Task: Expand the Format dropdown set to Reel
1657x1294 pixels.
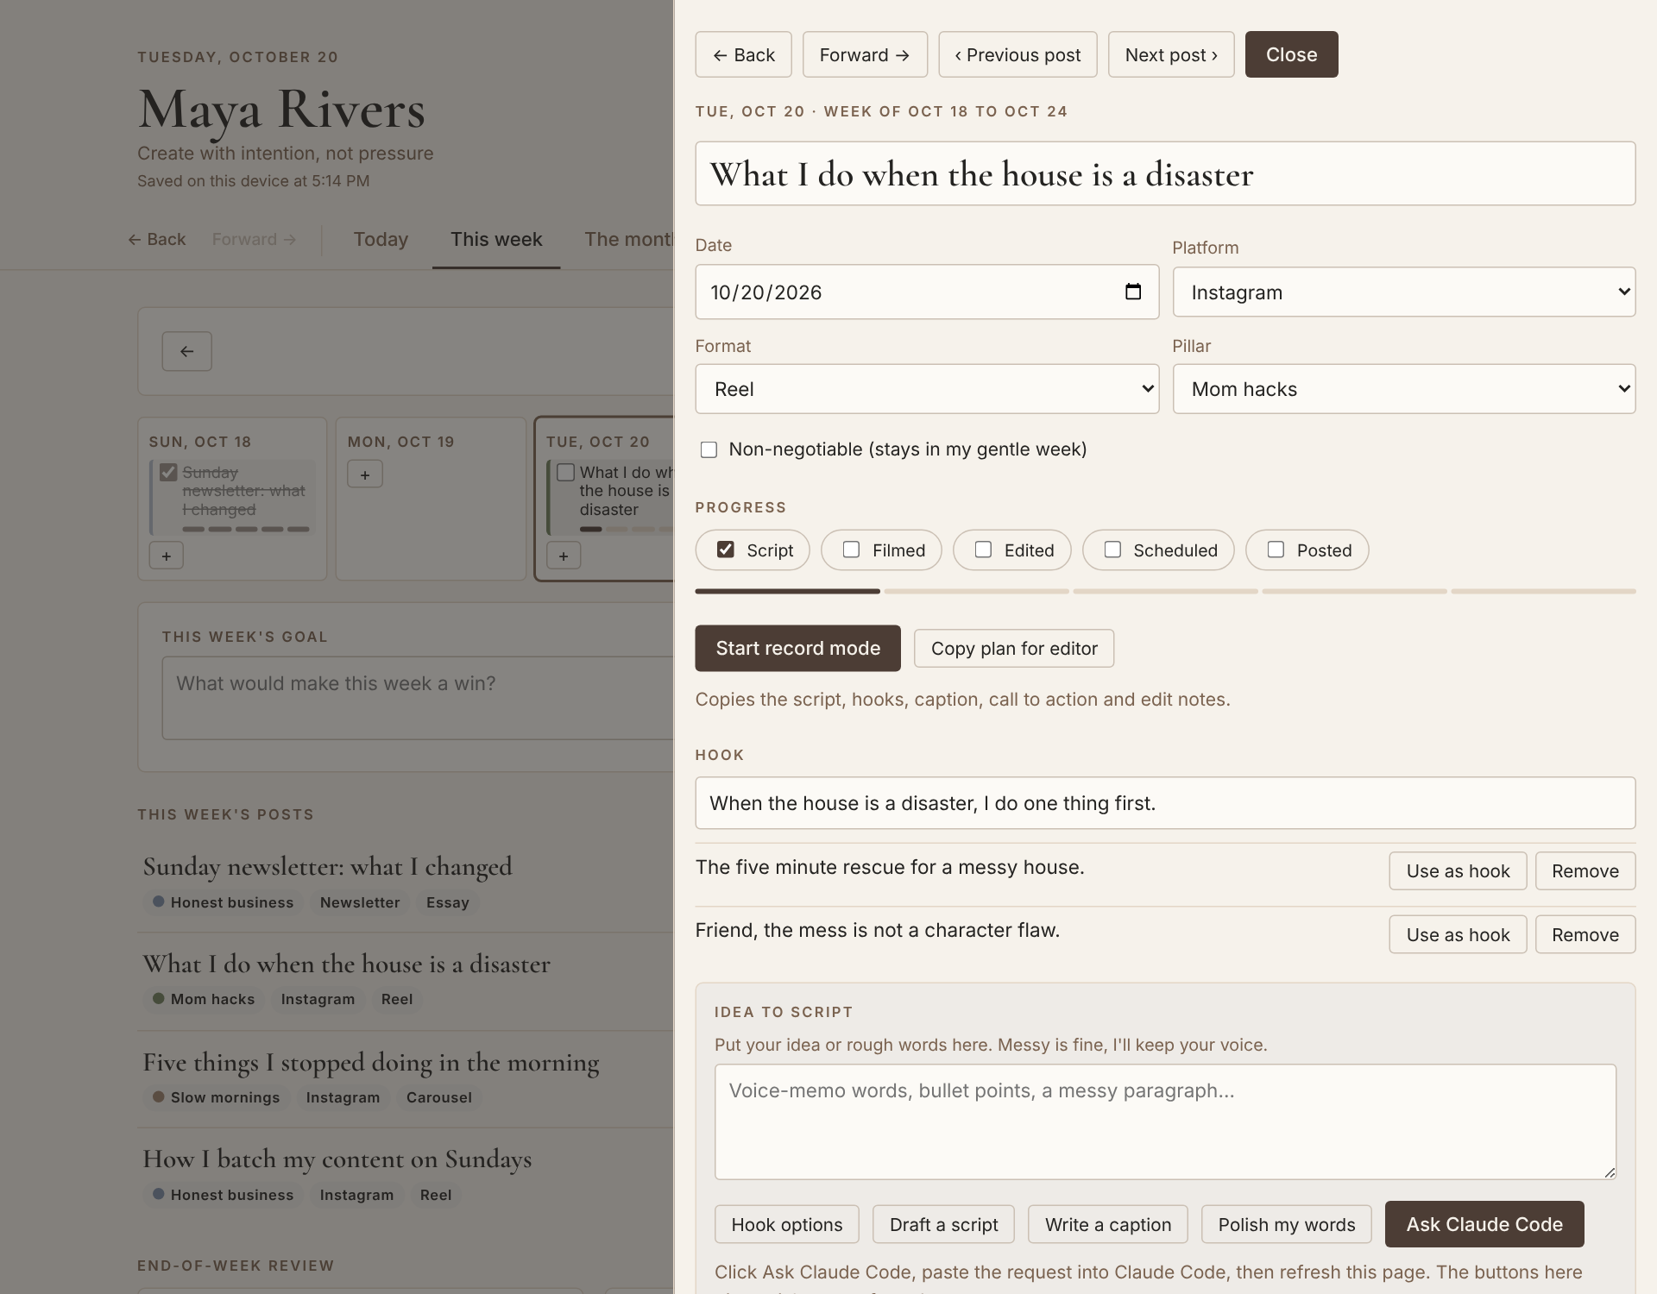Action: 927,389
